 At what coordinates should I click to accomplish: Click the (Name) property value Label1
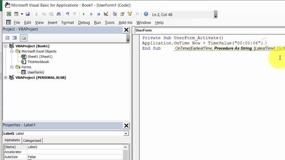[x=75, y=147]
